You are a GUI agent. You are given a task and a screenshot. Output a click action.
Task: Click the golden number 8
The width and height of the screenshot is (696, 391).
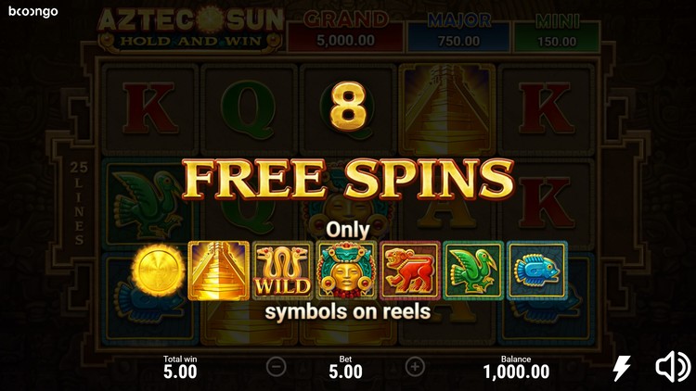coord(348,107)
